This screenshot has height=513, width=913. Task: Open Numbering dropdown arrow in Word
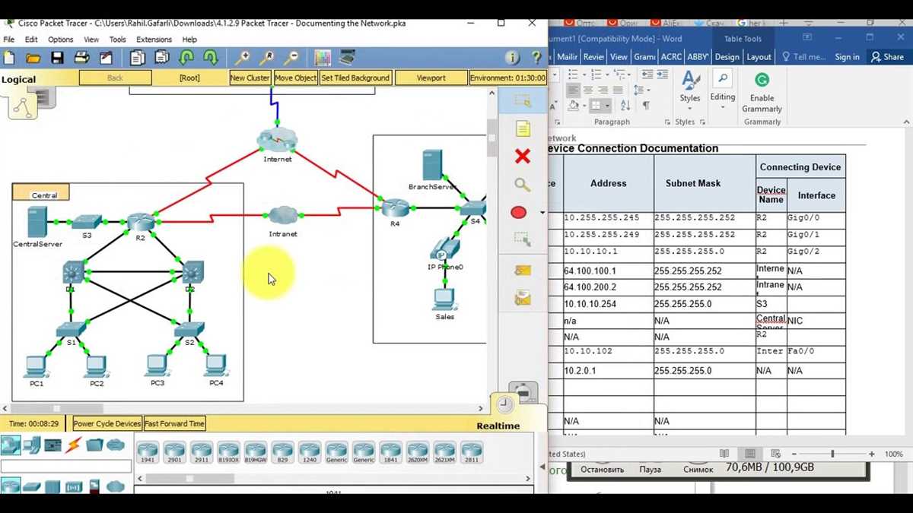pos(607,74)
